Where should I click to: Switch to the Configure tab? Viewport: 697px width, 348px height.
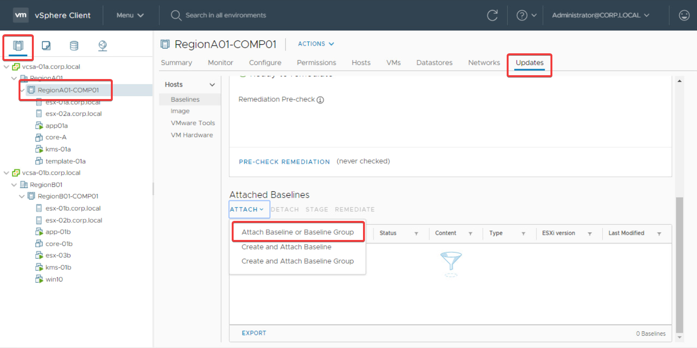click(265, 63)
